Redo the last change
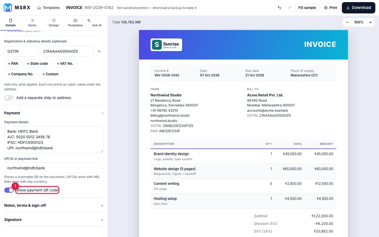The width and height of the screenshot is (379, 237). click(x=289, y=8)
